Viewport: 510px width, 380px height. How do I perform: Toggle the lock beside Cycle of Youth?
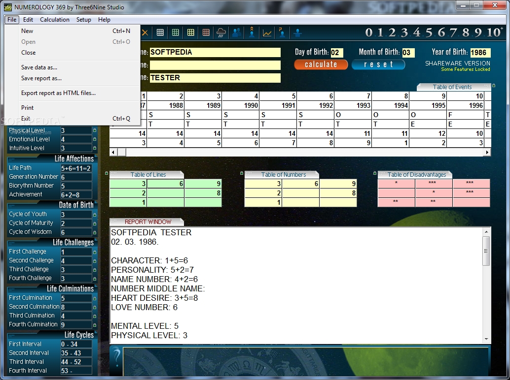tap(95, 215)
